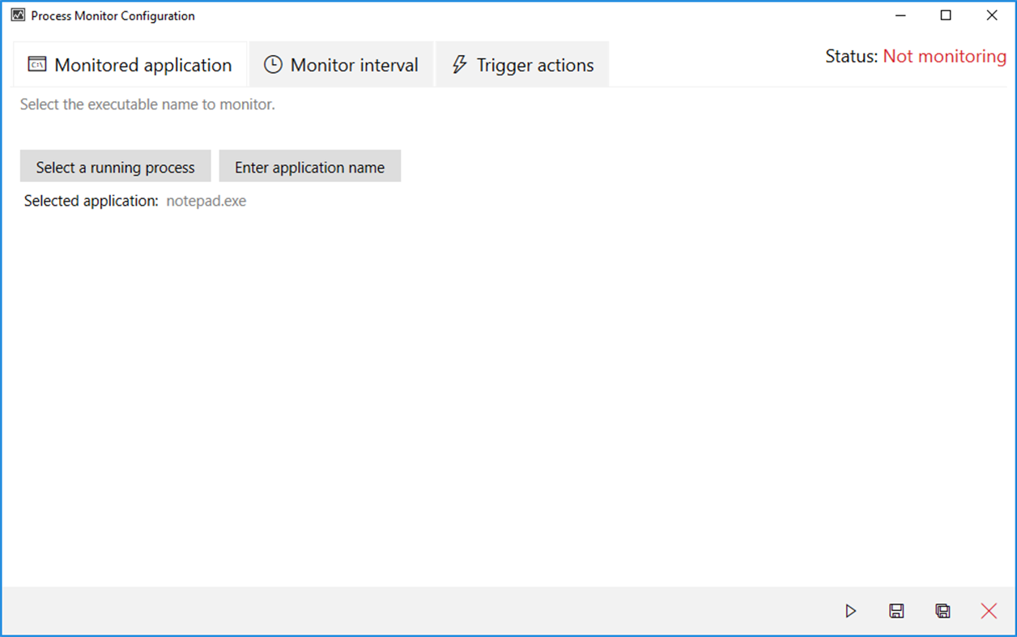
Task: Click the Save As copy icon
Action: [x=943, y=611]
